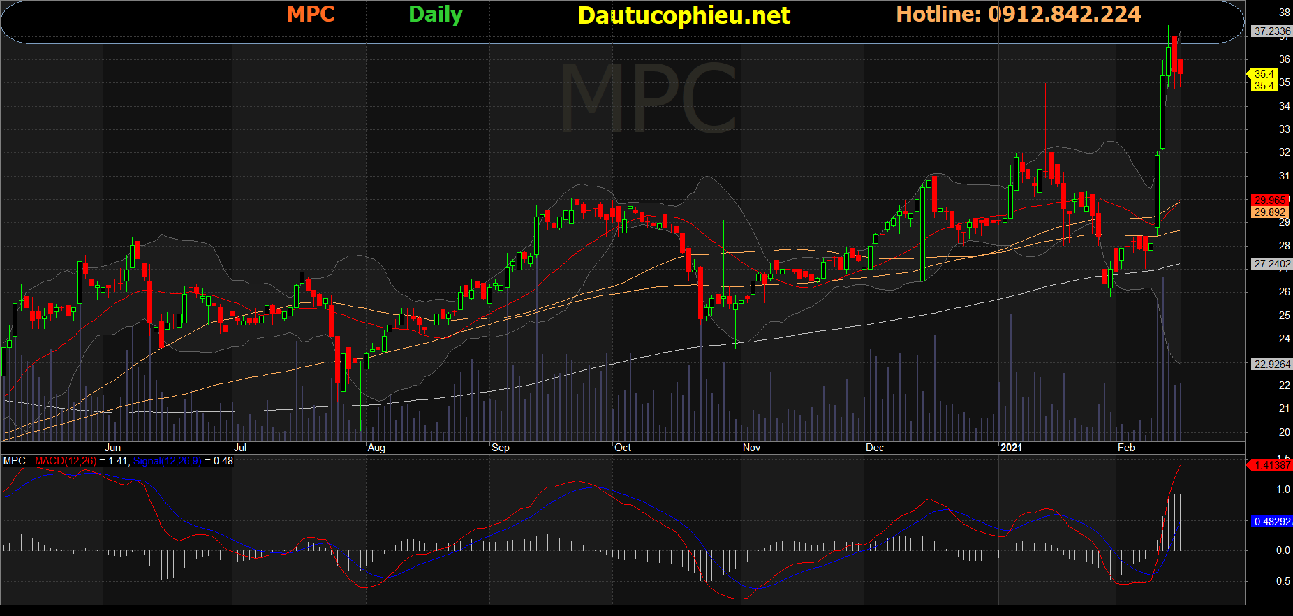The height and width of the screenshot is (616, 1293).
Task: Click the Aug date axis marker
Action: 376,448
